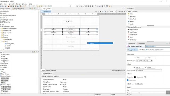Close the Properties view tab
170x96 pixels.
(x=136, y=43)
